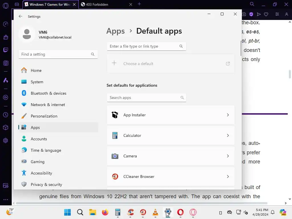Click Opera search tabs magnifier icon
Screen dimensions: 292x219
coord(252,4)
